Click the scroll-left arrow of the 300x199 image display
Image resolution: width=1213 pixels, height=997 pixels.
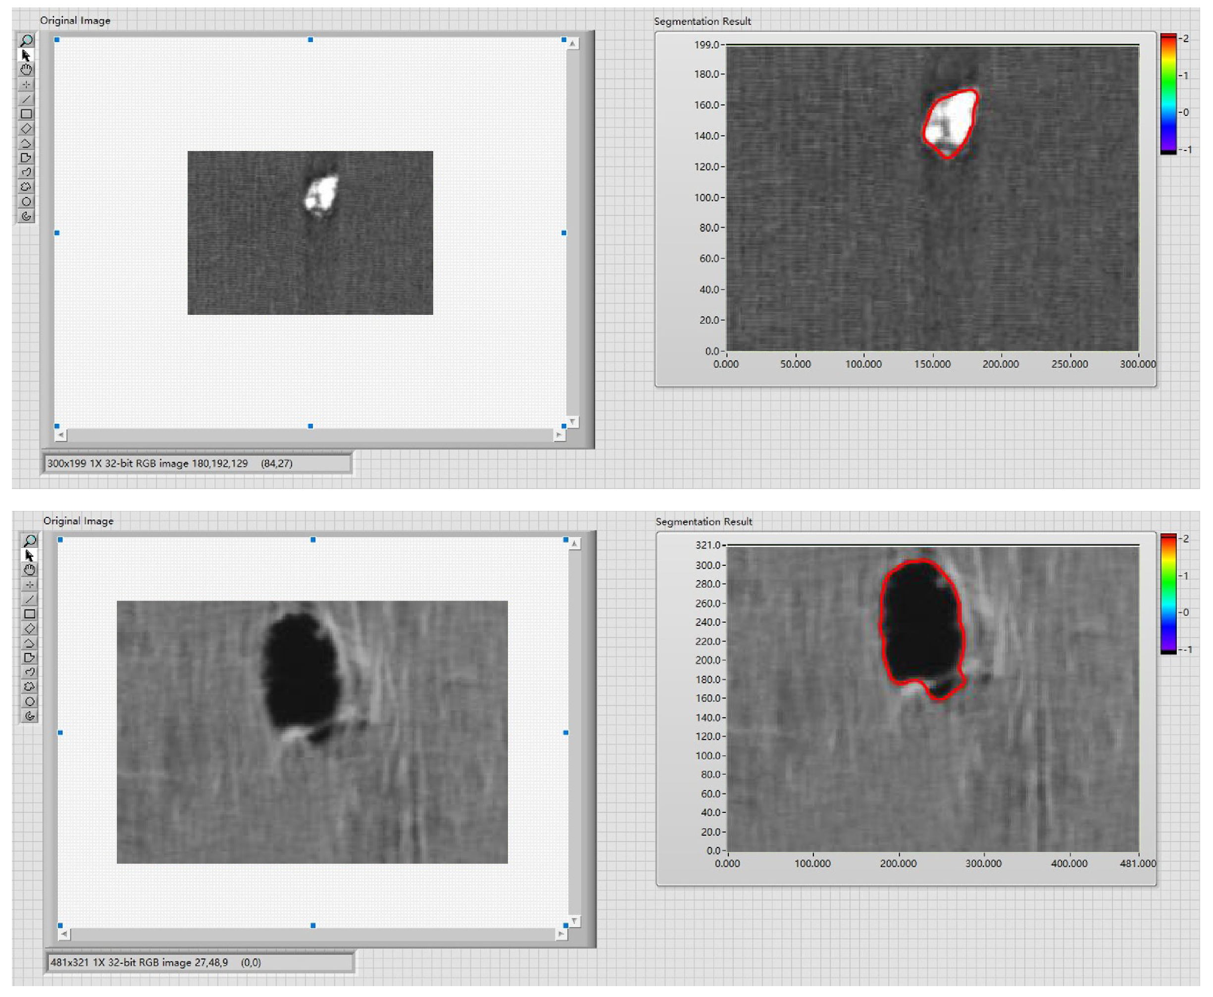click(x=61, y=435)
